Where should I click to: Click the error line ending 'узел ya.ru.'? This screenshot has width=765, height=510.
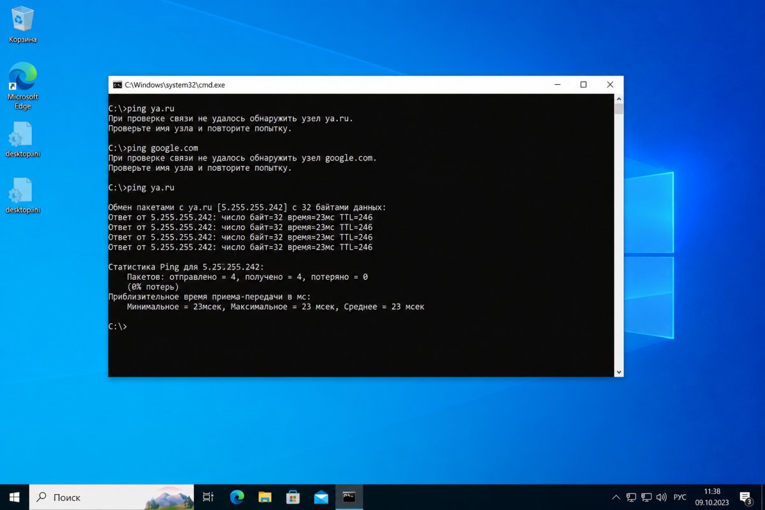tap(231, 119)
